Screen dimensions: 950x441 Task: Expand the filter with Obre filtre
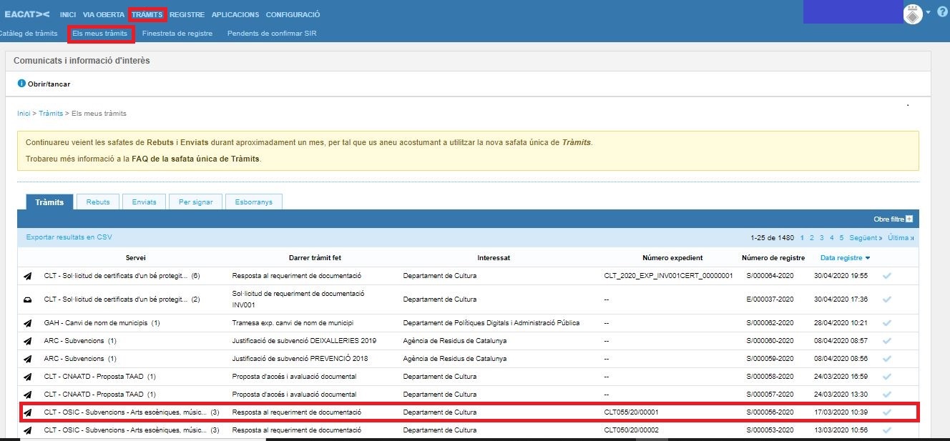(x=893, y=219)
